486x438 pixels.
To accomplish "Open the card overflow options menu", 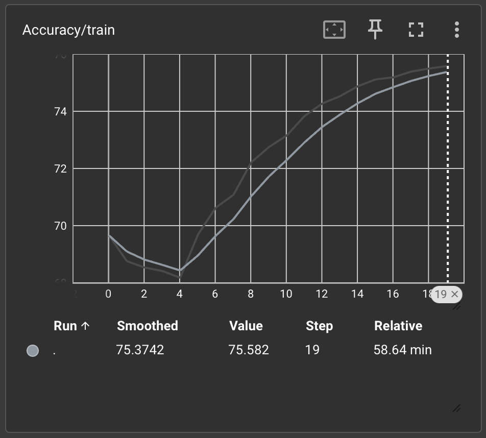I will pyautogui.click(x=457, y=30).
